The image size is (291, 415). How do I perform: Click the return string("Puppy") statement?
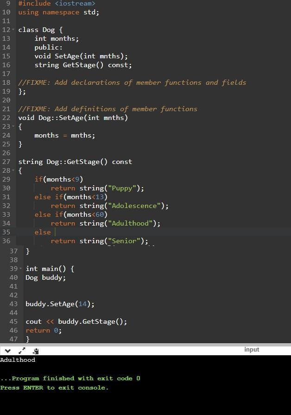pyautogui.click(x=97, y=188)
